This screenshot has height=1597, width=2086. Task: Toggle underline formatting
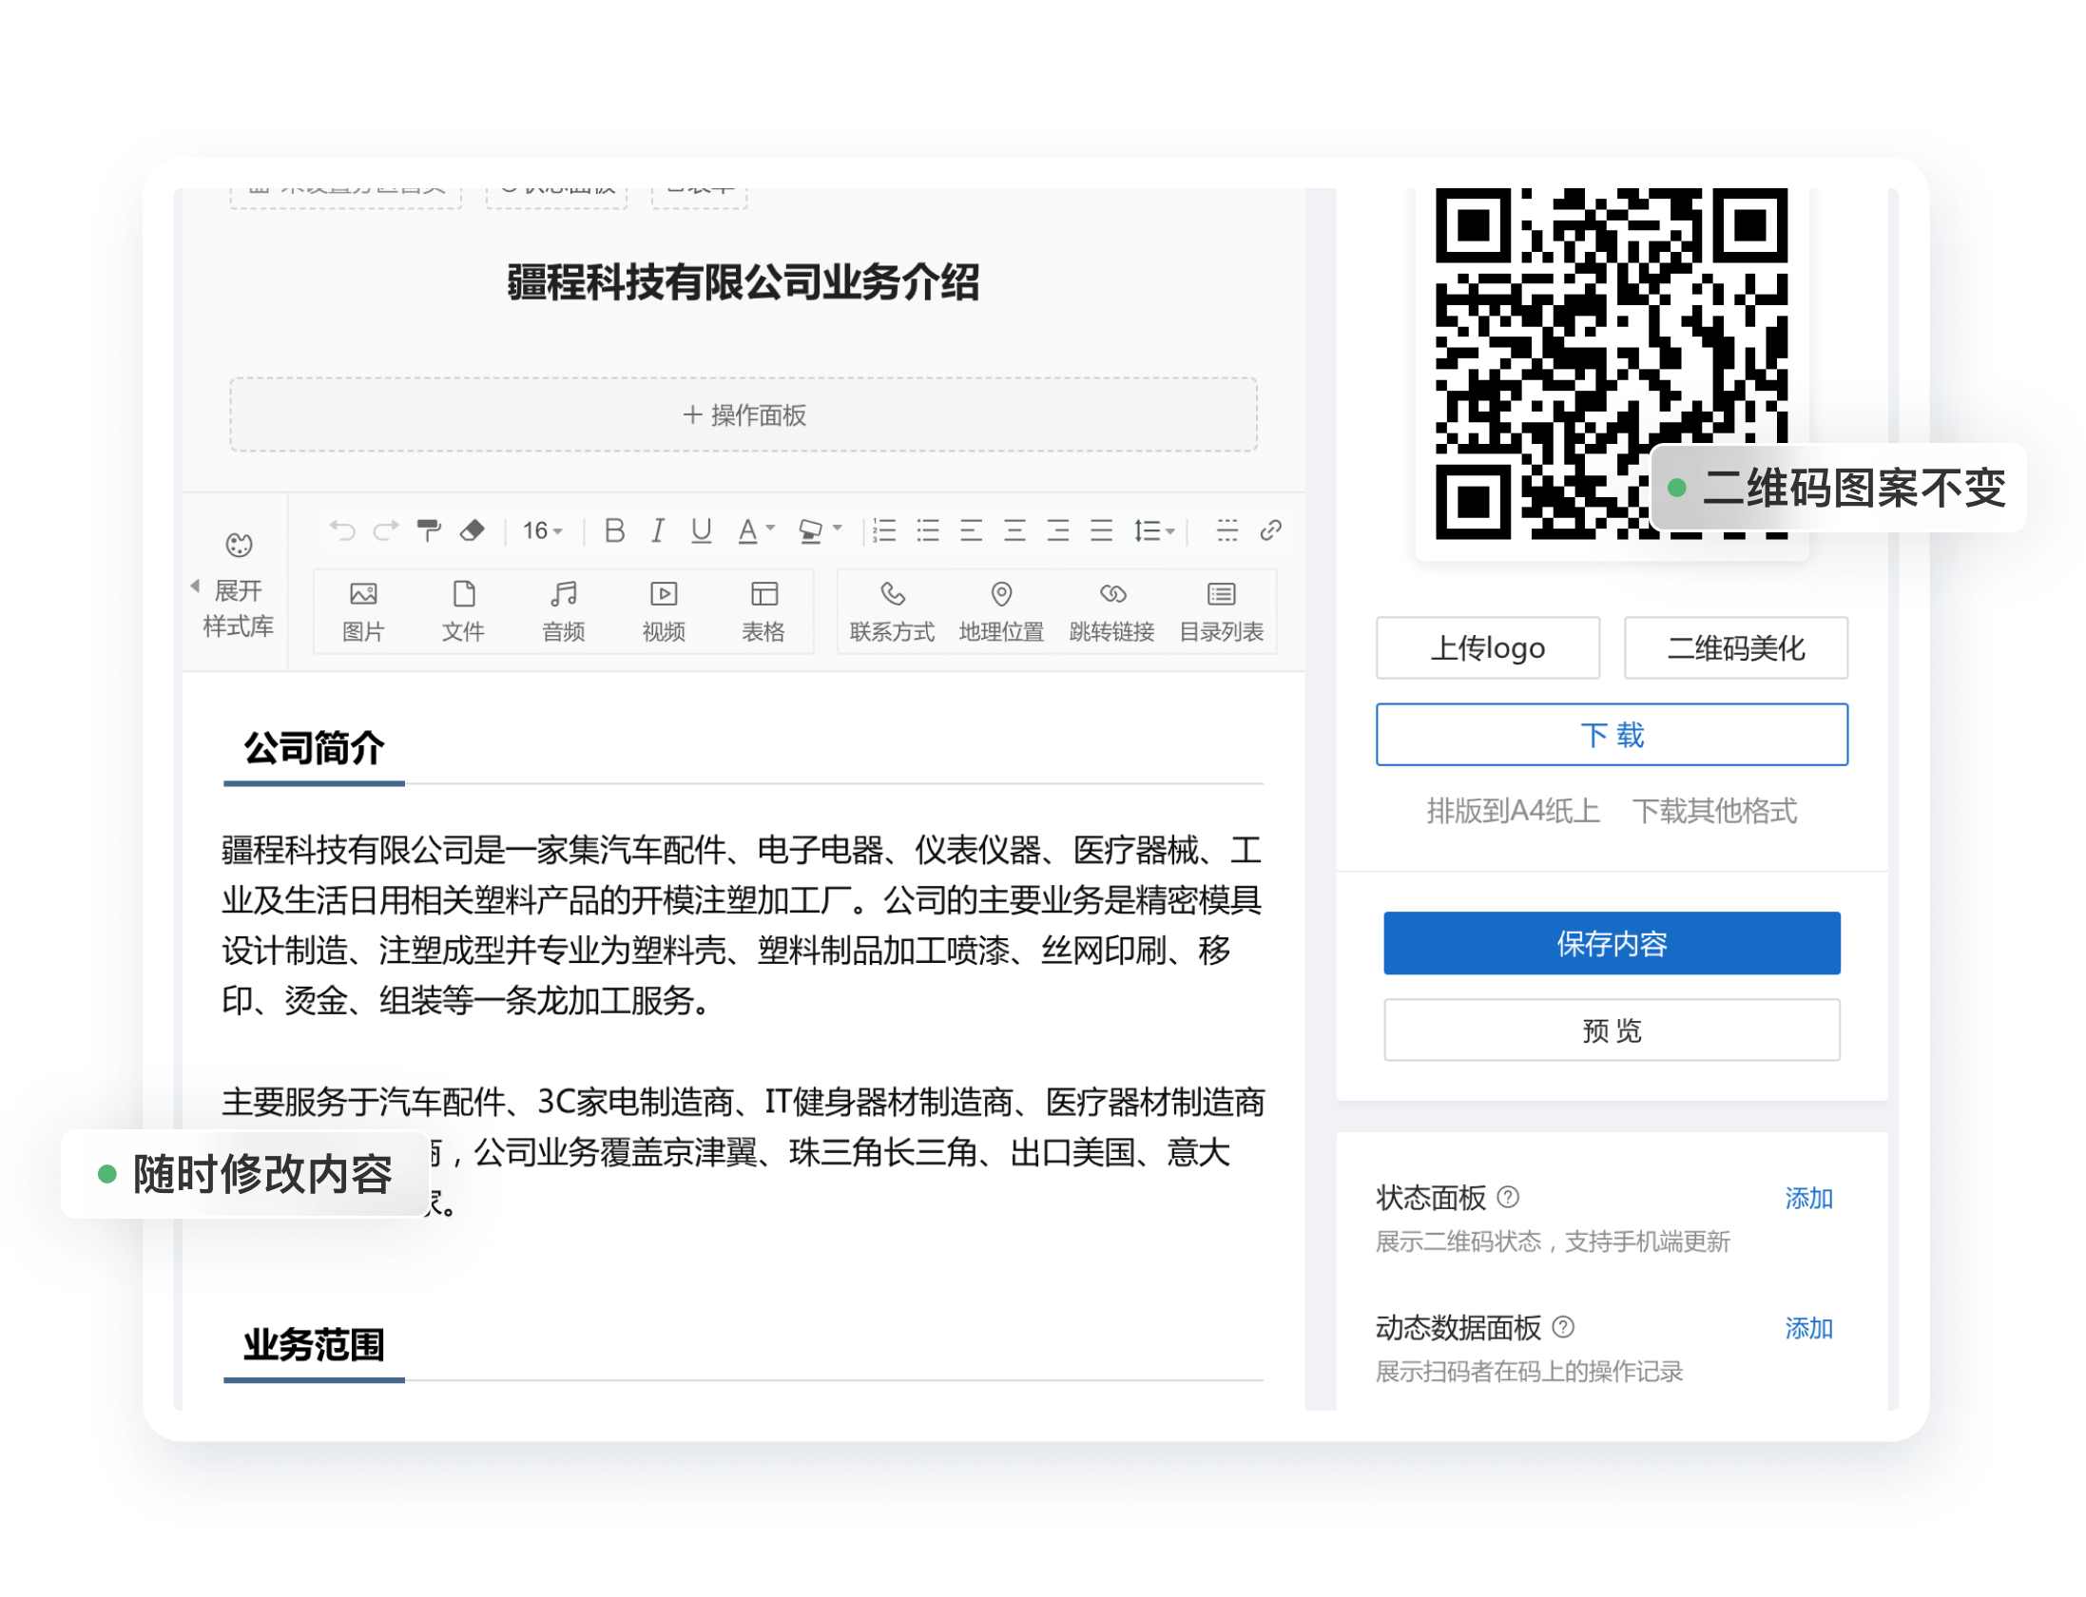[x=701, y=530]
